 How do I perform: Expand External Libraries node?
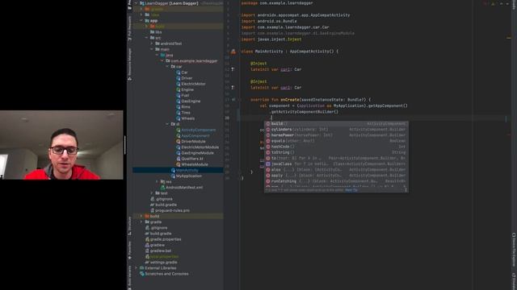tap(137, 268)
